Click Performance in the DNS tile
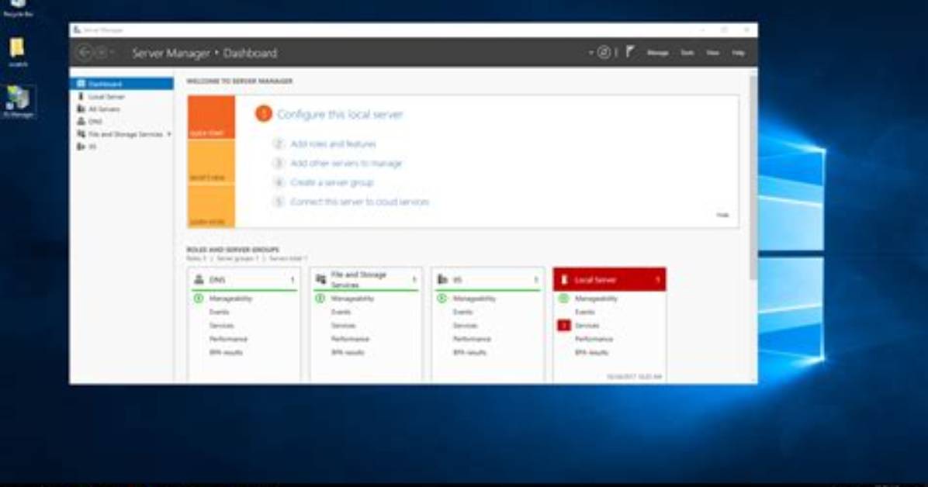The height and width of the screenshot is (487, 928). (x=228, y=339)
